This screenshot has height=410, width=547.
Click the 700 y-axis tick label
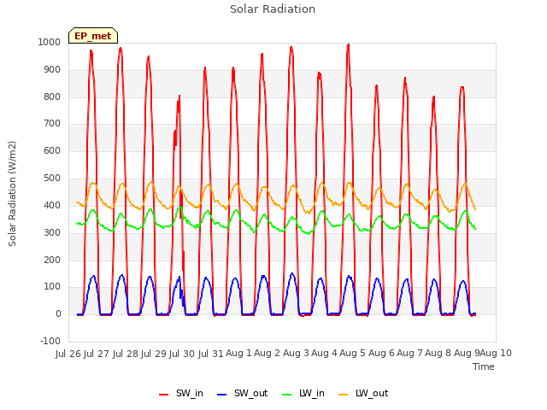[52, 124]
